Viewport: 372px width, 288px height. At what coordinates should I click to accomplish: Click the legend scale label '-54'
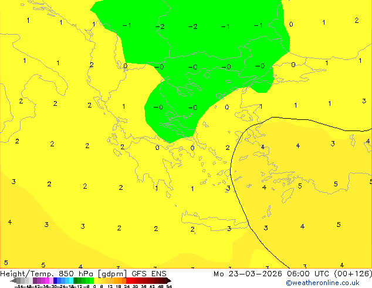(x=19, y=286)
